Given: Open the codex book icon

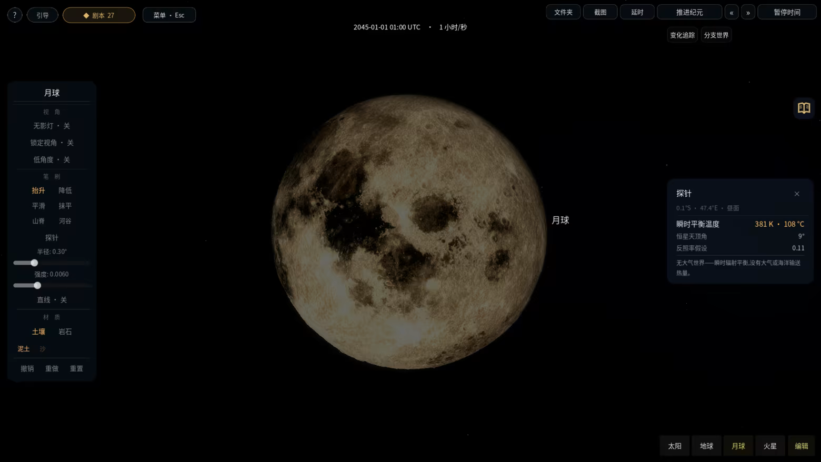Looking at the screenshot, I should (x=804, y=108).
